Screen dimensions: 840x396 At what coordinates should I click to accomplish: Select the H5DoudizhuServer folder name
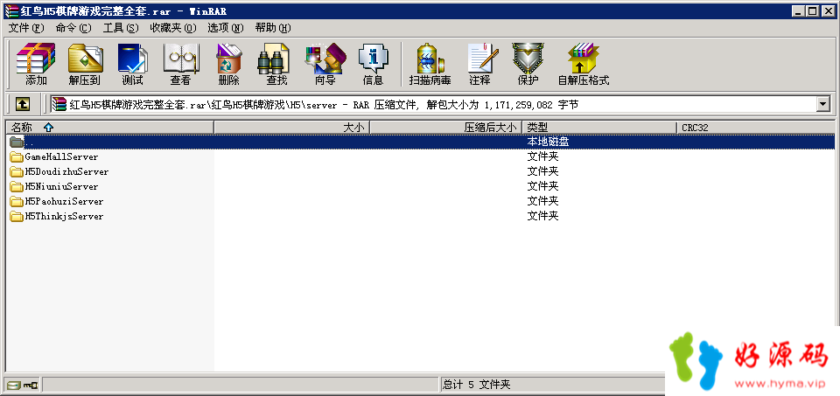(67, 172)
